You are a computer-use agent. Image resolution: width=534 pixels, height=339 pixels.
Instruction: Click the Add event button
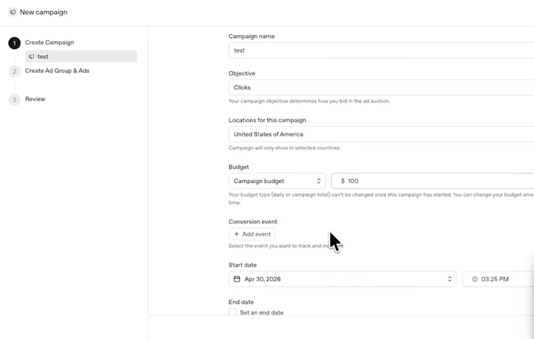252,234
